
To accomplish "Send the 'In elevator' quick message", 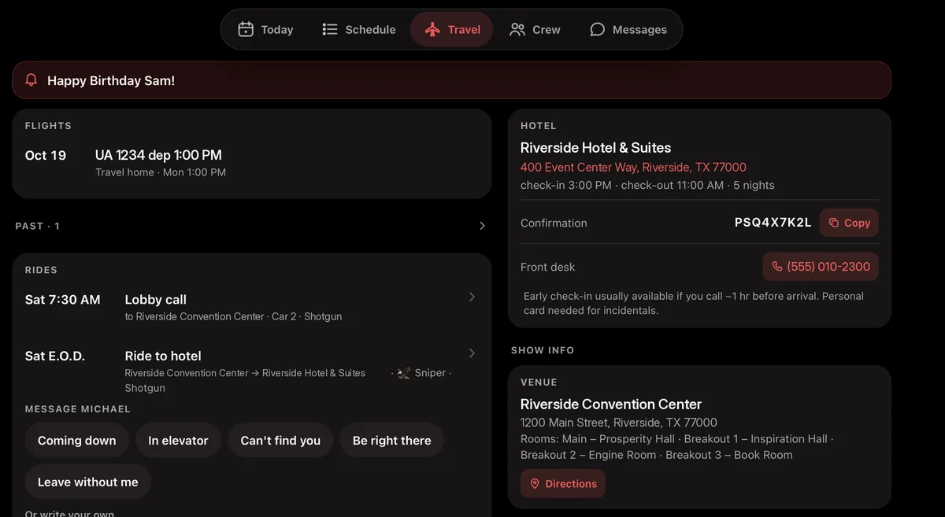I will click(178, 441).
